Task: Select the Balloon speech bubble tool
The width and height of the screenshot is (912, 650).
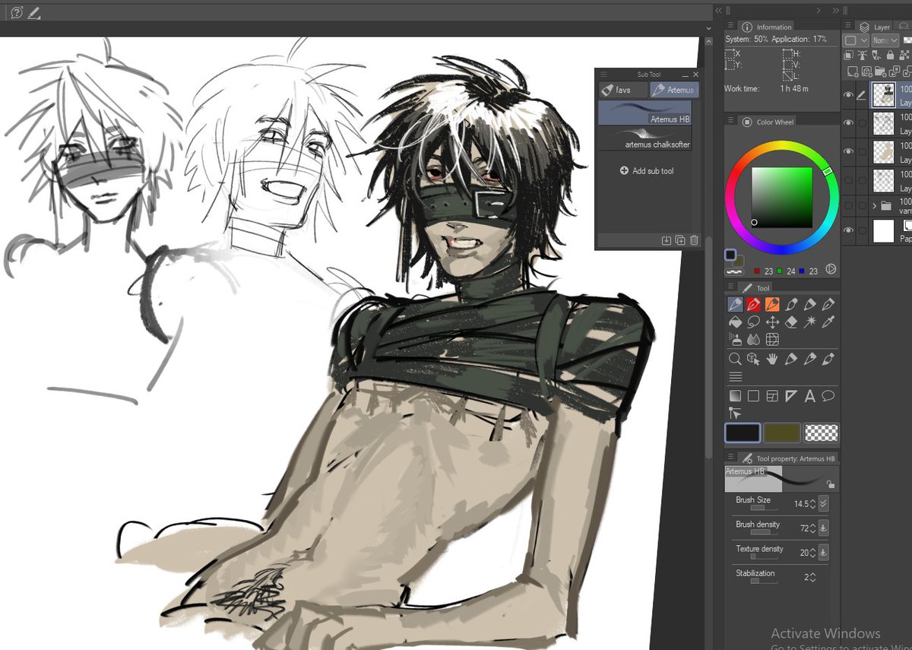Action: 828,396
